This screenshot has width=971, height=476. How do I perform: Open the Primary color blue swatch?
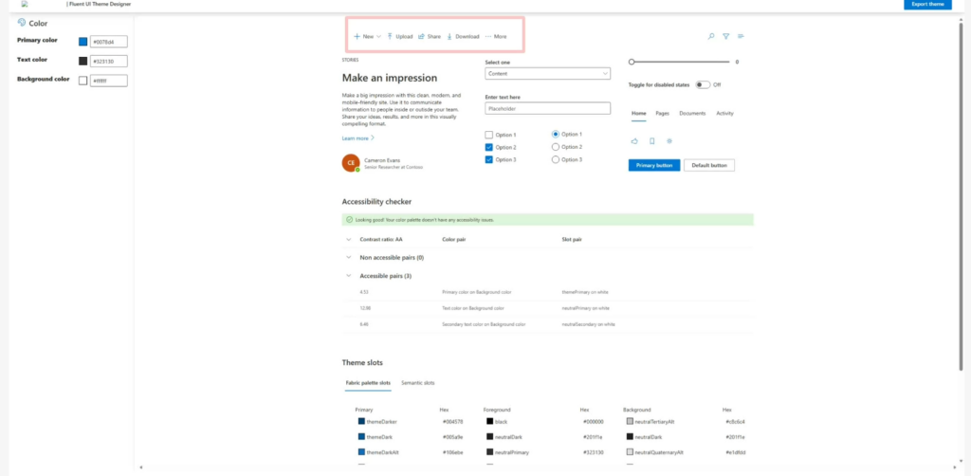coord(83,42)
